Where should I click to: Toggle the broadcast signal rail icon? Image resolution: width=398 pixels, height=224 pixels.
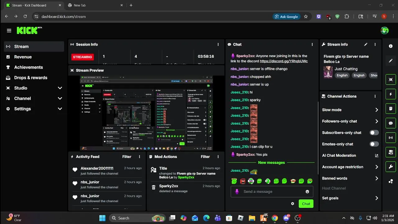pyautogui.click(x=391, y=138)
